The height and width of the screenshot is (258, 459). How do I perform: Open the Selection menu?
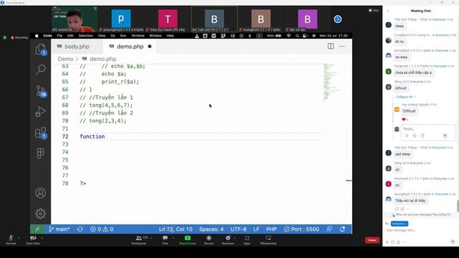[x=86, y=36]
